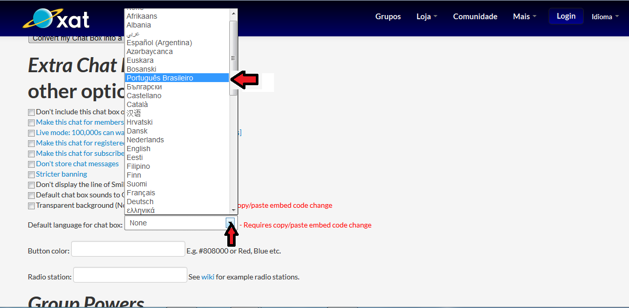Expand the Mais dropdown menu
The image size is (629, 308).
pyautogui.click(x=525, y=17)
